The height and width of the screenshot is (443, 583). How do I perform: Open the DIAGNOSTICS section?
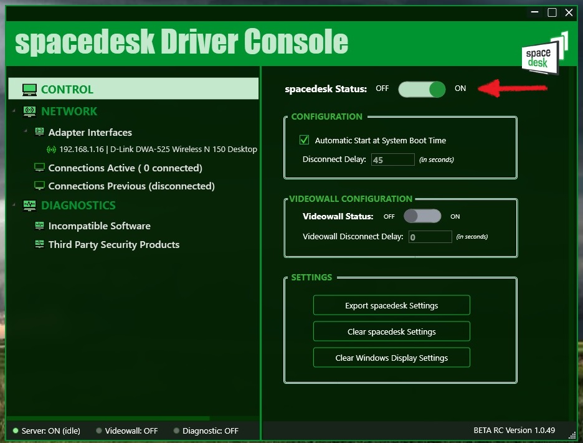78,206
